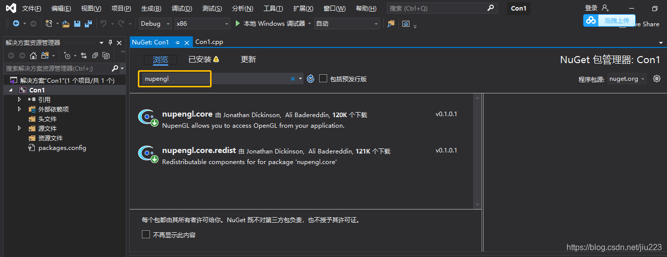Open the nuget.org package source dropdown
Viewport: 667px width, 257px height.
click(627, 79)
